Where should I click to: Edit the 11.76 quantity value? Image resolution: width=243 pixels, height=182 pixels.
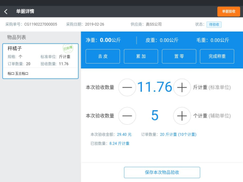click(x=155, y=87)
